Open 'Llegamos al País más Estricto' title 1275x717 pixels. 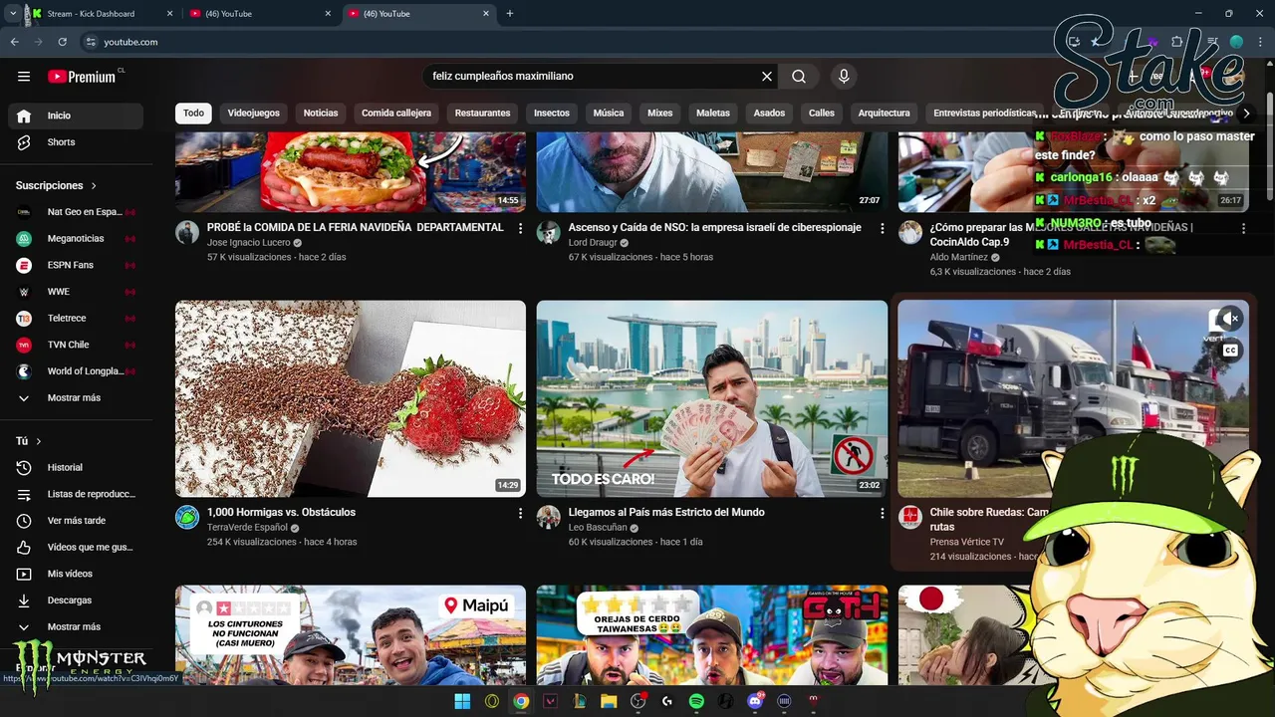666,513
